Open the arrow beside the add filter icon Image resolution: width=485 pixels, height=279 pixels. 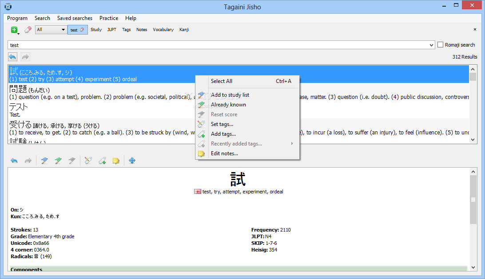(x=18, y=33)
